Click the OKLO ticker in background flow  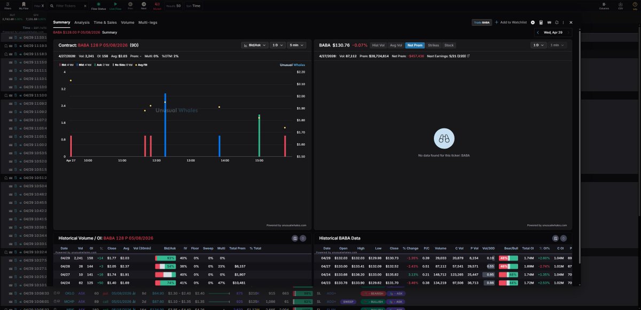[x=69, y=293]
